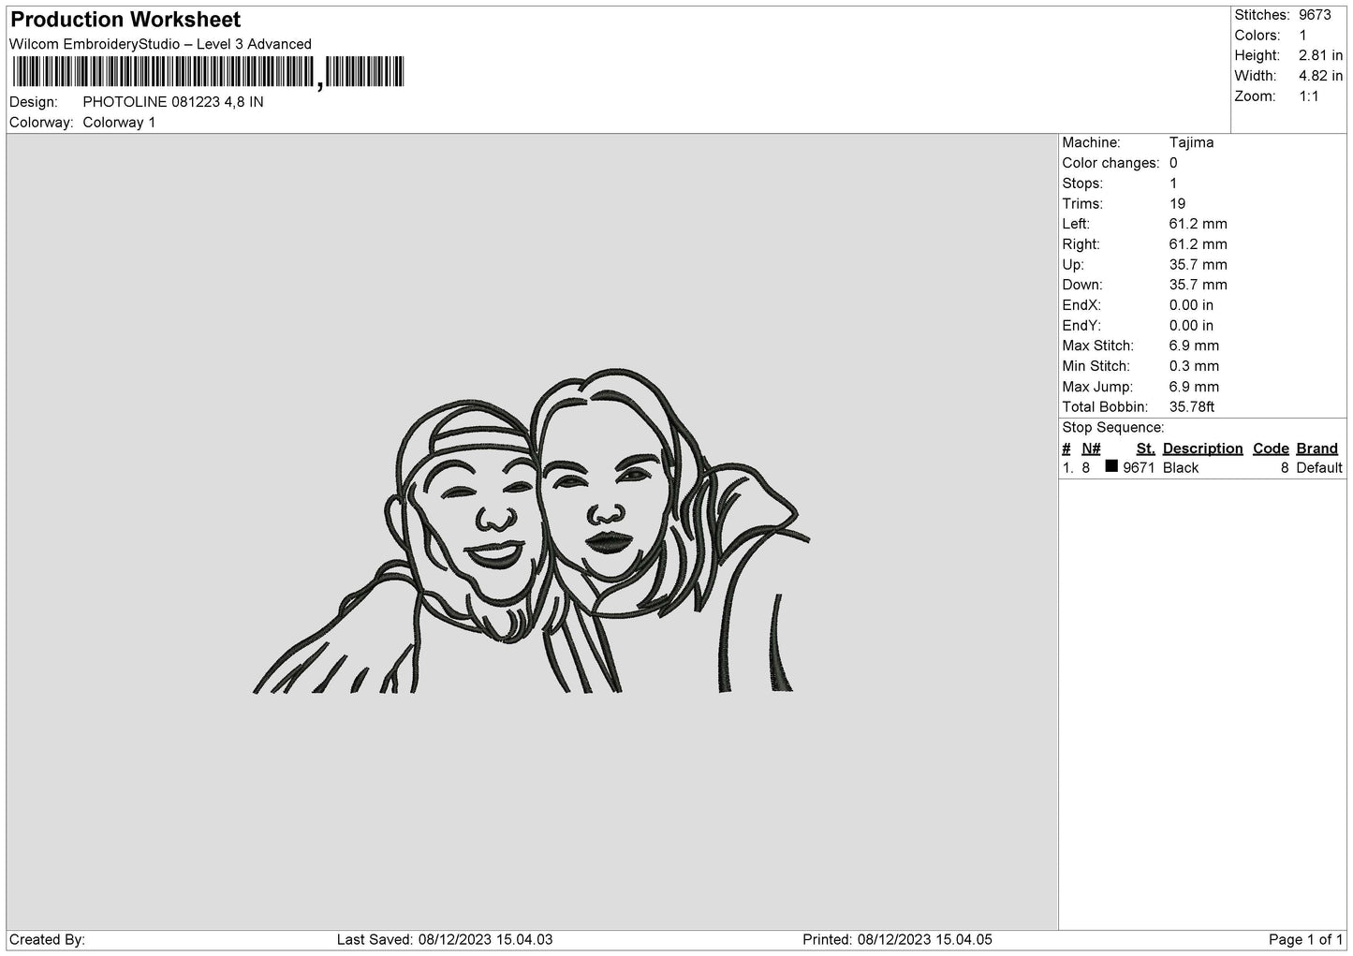This screenshot has height=956, width=1353.
Task: Click the Brand column header
Action: [x=1316, y=449]
